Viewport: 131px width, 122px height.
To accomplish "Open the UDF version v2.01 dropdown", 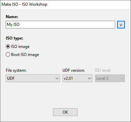I will click(77, 78).
